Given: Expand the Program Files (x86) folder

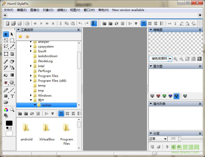Looking at the screenshot, I should click(31, 81).
